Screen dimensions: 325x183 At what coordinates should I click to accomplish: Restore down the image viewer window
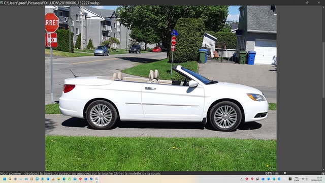pos(307,3)
